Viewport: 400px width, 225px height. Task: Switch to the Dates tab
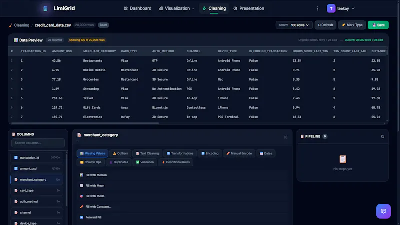266,153
